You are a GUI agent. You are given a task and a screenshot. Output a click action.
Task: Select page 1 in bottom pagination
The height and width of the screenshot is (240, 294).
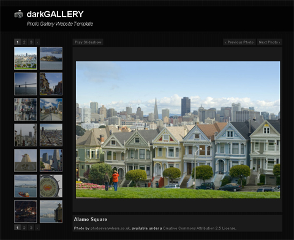tap(17, 228)
